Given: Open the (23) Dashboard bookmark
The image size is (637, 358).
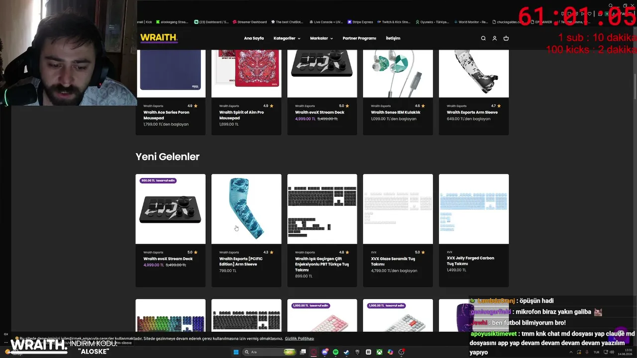Looking at the screenshot, I should pos(212,22).
